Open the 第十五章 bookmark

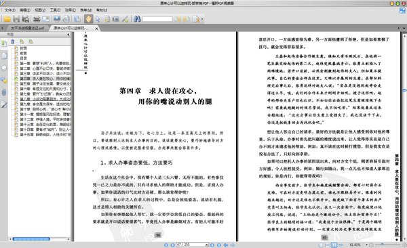[45, 135]
